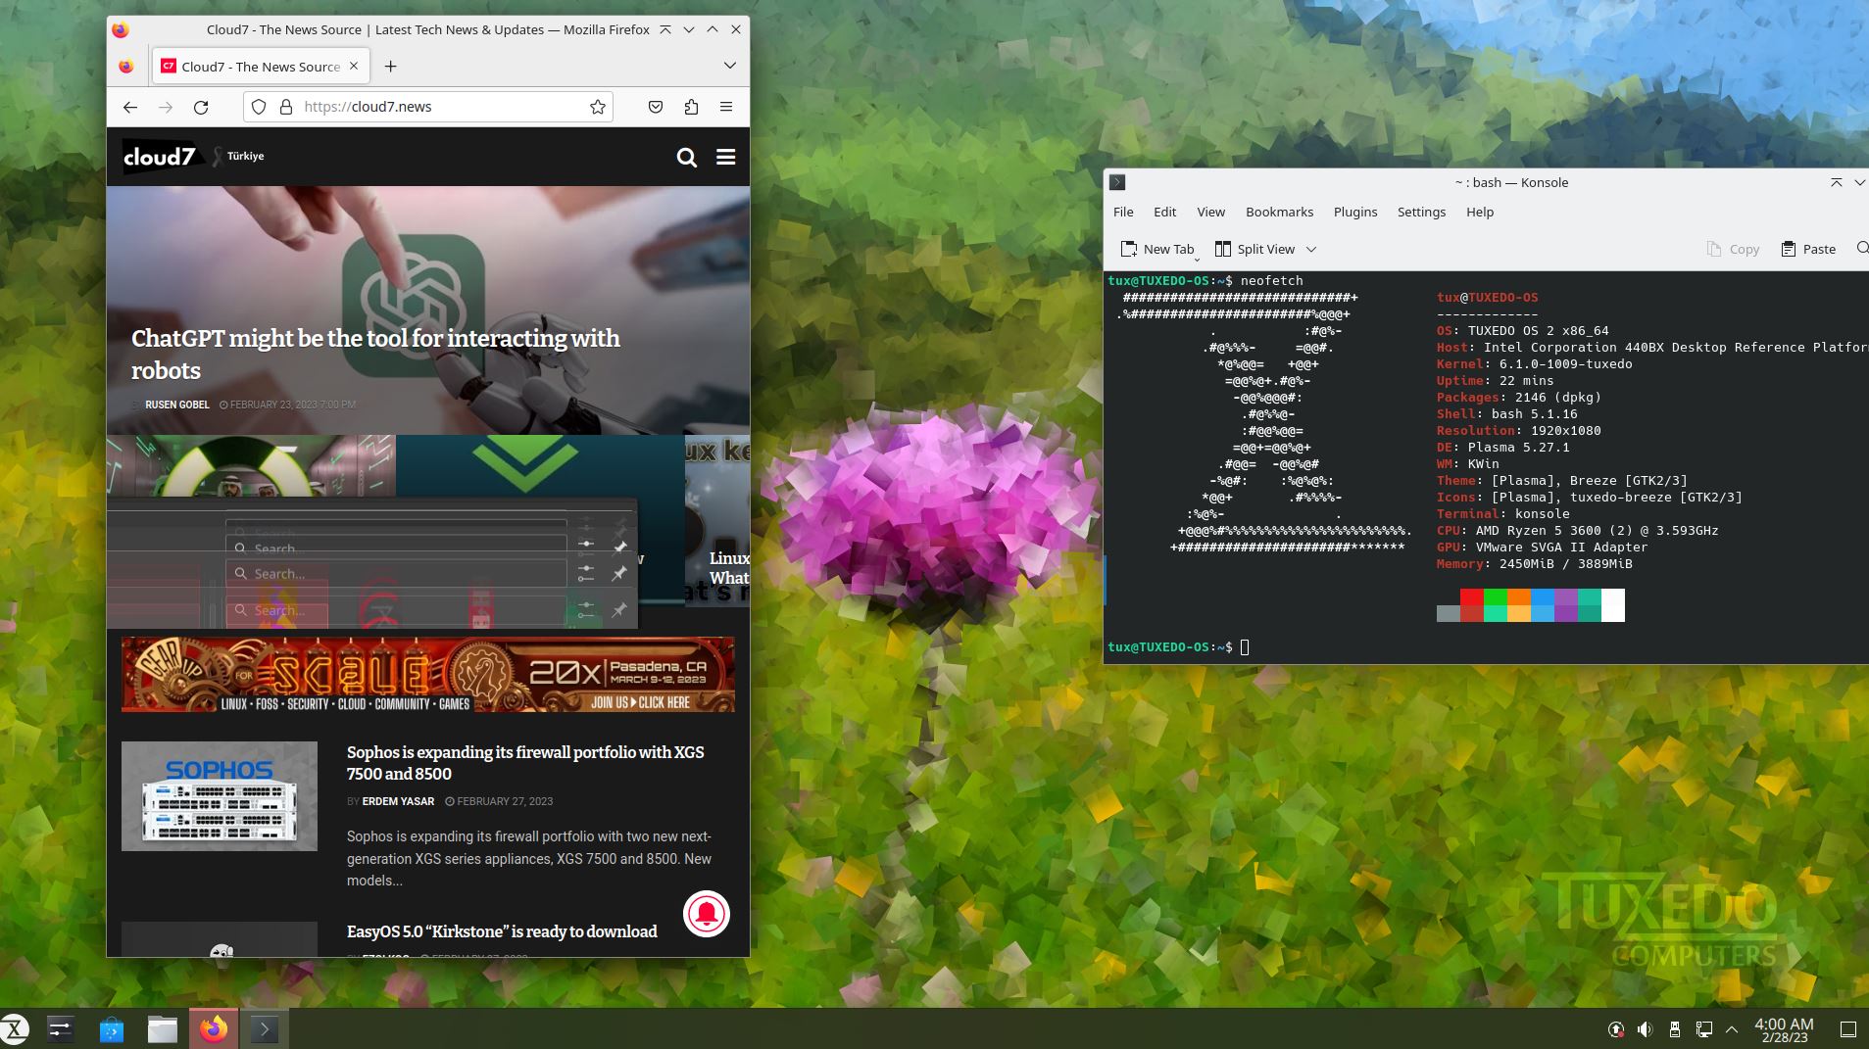Open Firefox extensions puzzle icon
The width and height of the screenshot is (1869, 1049).
click(691, 107)
